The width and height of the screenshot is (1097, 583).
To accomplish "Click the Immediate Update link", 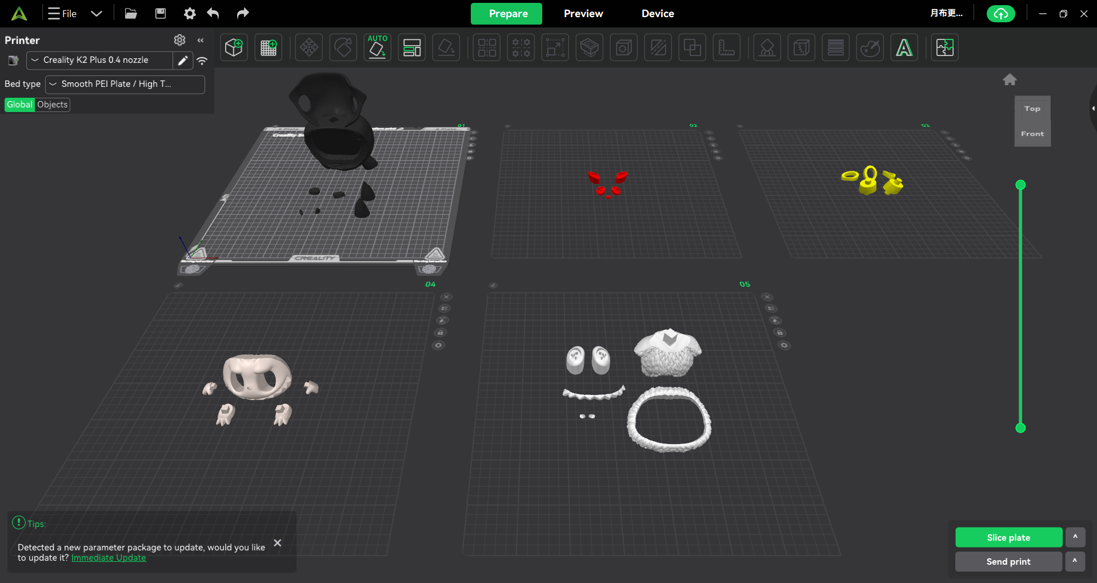I will (109, 558).
